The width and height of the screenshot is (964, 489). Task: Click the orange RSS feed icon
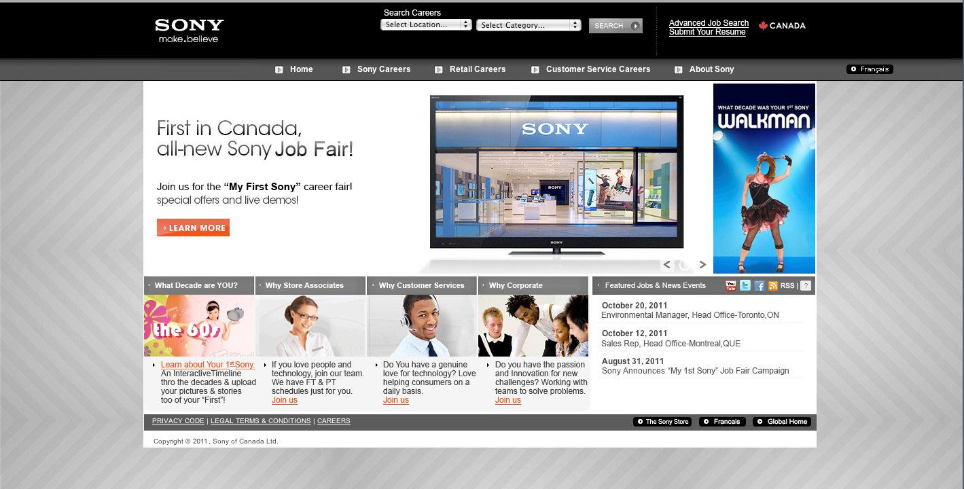coord(773,286)
